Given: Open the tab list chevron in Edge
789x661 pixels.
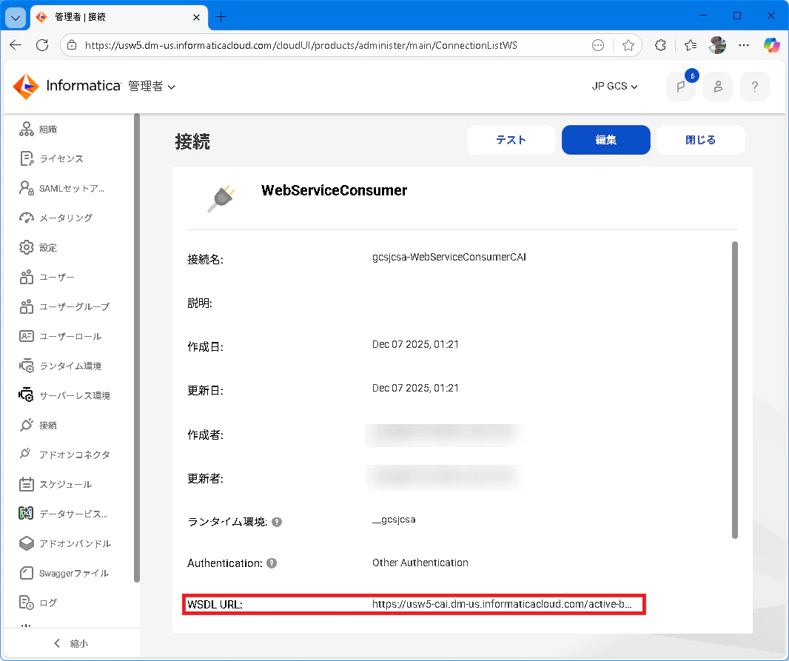Looking at the screenshot, I should click(16, 18).
